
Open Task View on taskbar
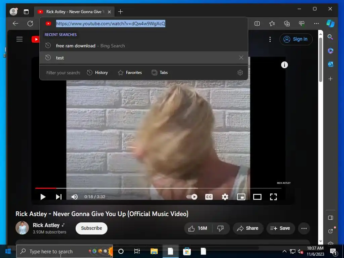137,251
